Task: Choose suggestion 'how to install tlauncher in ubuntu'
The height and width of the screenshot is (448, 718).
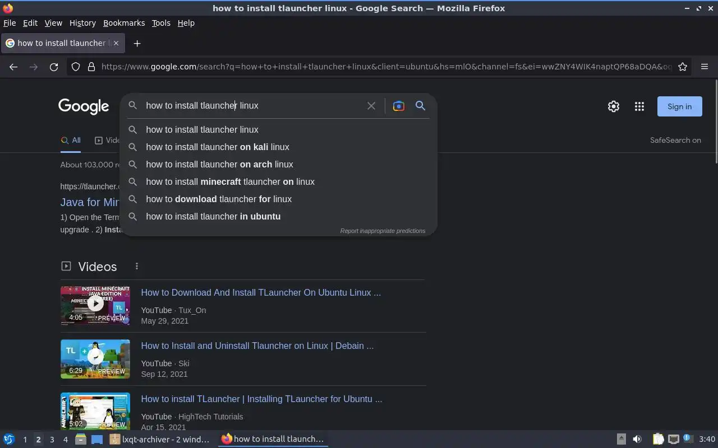Action: [x=278, y=216]
